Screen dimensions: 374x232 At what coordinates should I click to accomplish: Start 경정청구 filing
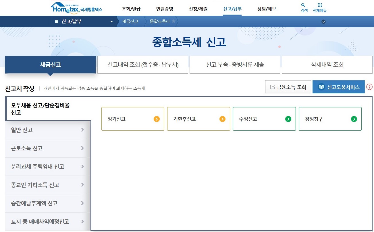coord(330,119)
